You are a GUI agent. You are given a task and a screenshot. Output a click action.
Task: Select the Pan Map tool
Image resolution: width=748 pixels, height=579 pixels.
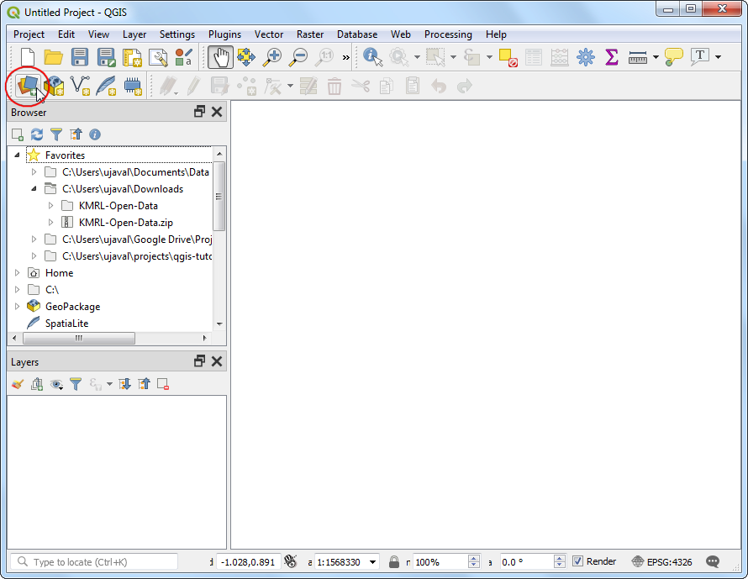tap(220, 57)
